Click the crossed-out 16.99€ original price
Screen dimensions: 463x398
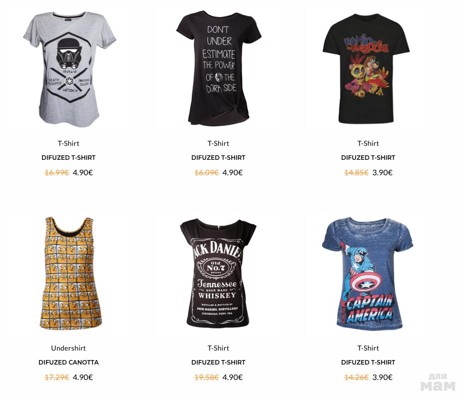57,173
